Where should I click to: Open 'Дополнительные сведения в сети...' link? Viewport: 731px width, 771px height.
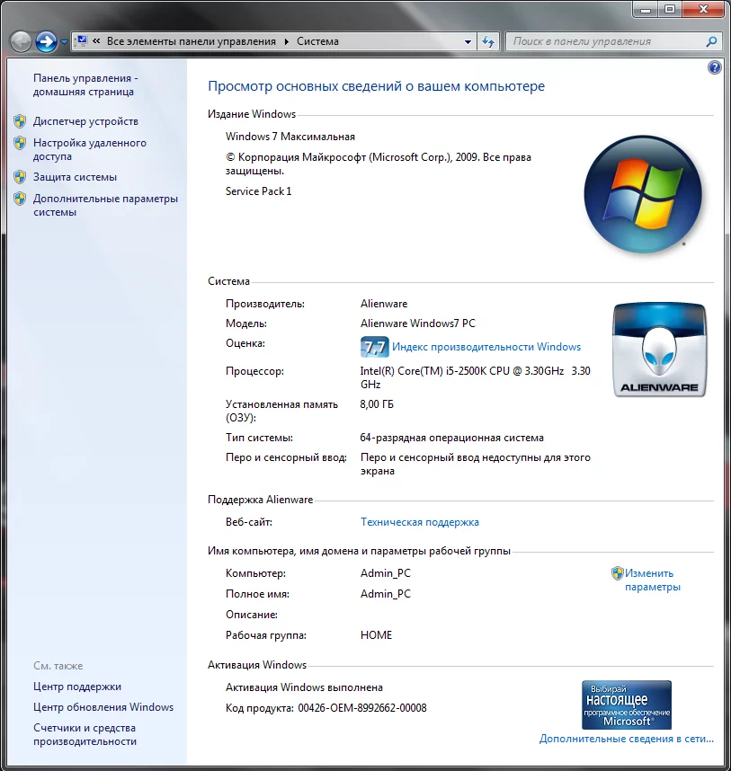tap(626, 739)
